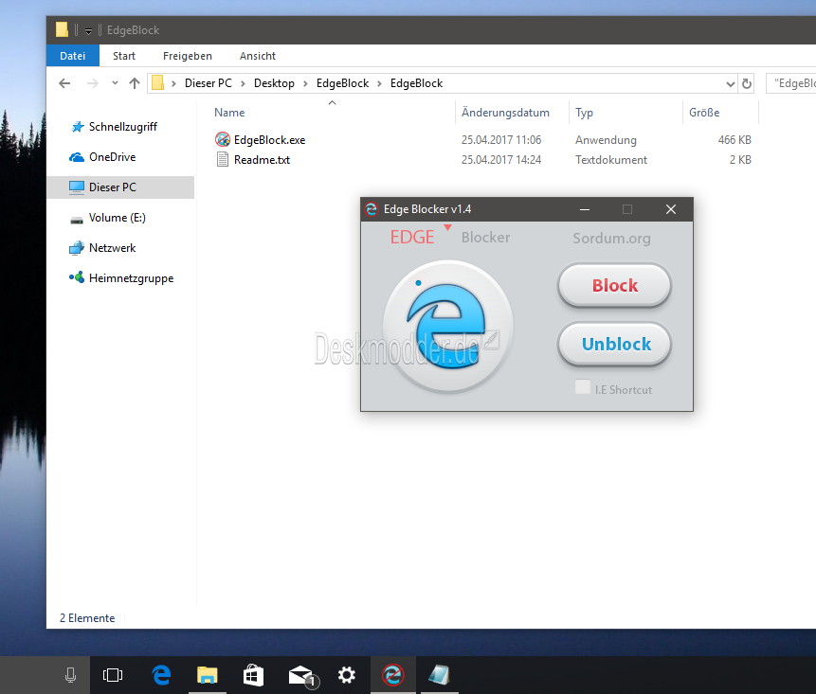Sort files by Name column
Image resolution: width=816 pixels, height=694 pixels.
point(229,113)
